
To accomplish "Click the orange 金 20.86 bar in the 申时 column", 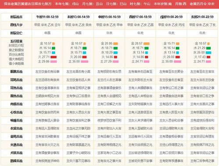I will 115,43.
